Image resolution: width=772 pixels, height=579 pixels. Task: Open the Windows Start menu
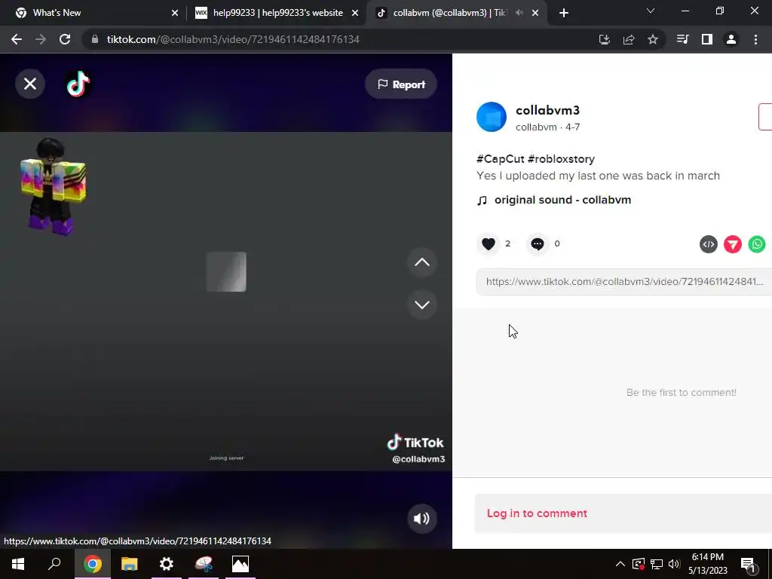(x=18, y=564)
